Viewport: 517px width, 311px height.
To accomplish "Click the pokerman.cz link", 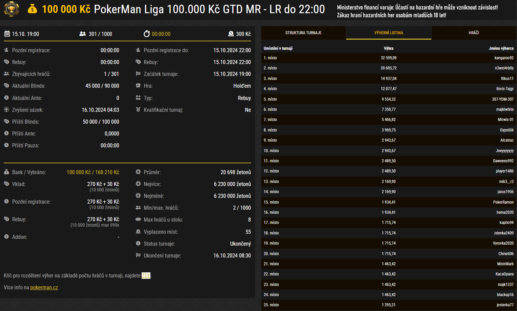I will tap(44, 287).
